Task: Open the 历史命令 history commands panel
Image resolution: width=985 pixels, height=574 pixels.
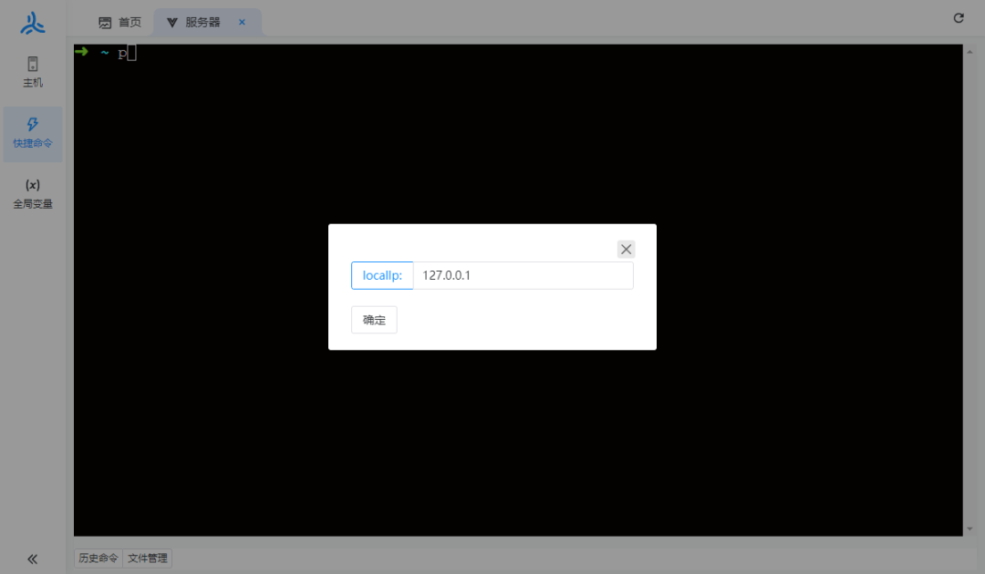Action: pos(98,558)
